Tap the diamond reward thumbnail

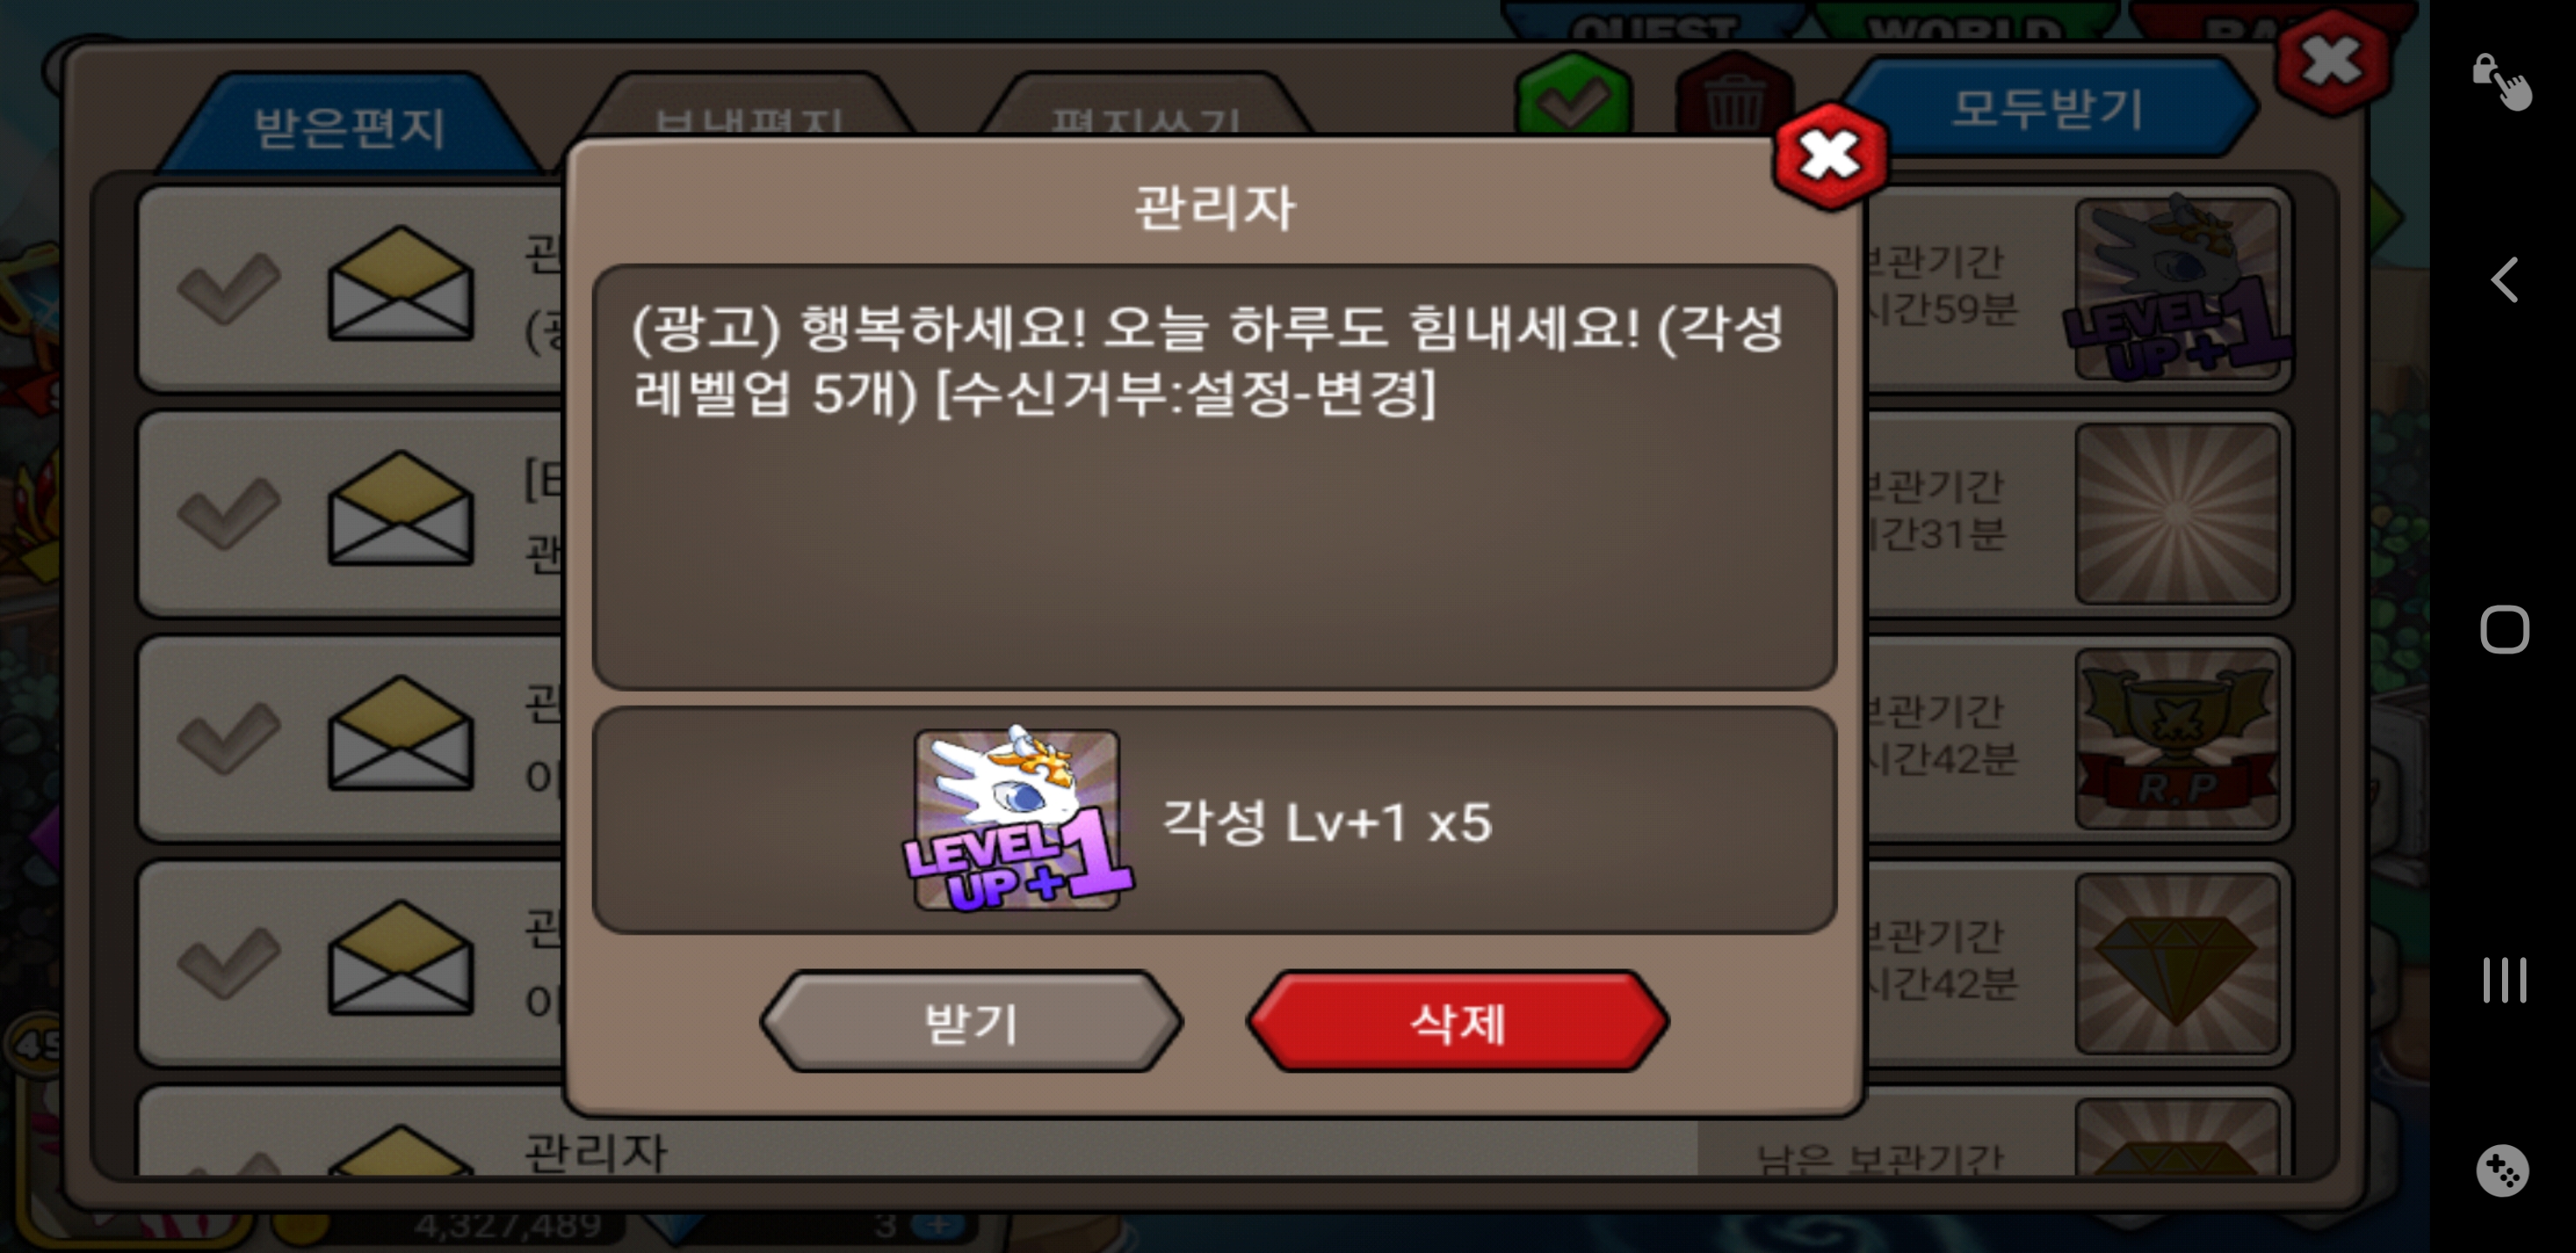click(x=2177, y=964)
